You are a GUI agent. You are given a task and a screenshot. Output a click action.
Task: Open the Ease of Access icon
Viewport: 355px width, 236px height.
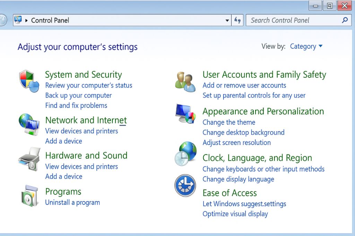coord(185,185)
